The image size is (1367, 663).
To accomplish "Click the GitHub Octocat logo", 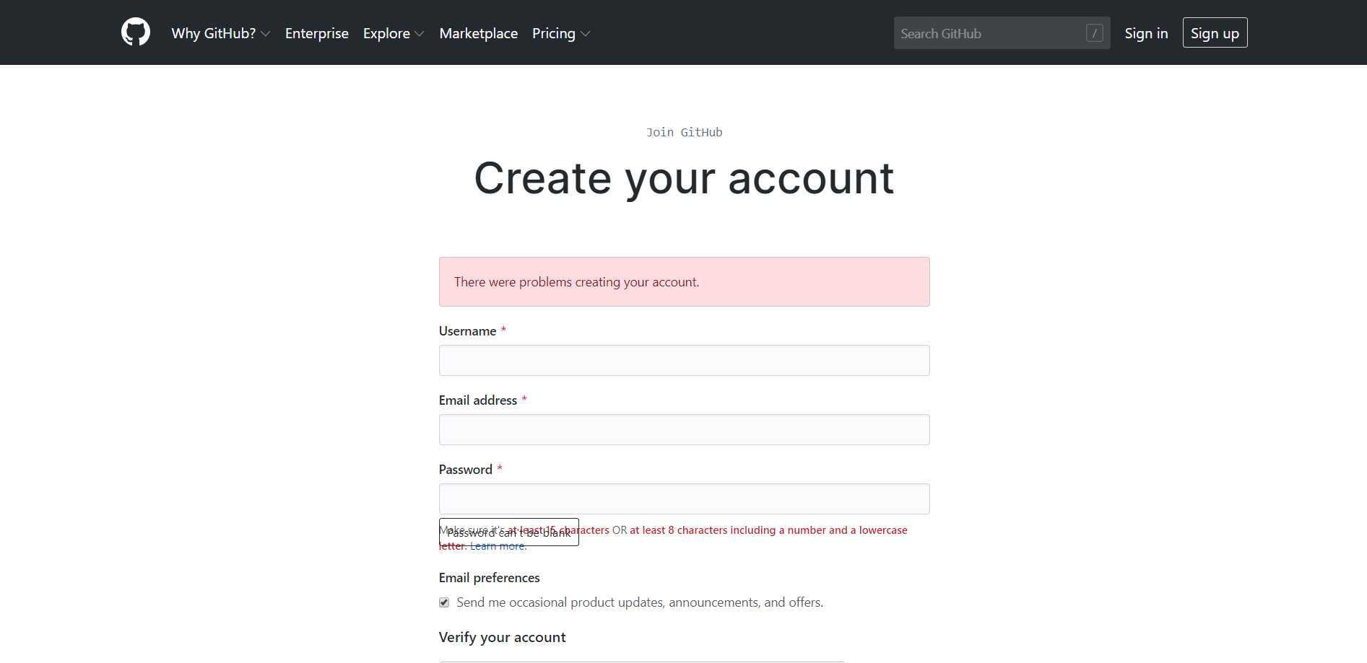I will click(x=136, y=32).
